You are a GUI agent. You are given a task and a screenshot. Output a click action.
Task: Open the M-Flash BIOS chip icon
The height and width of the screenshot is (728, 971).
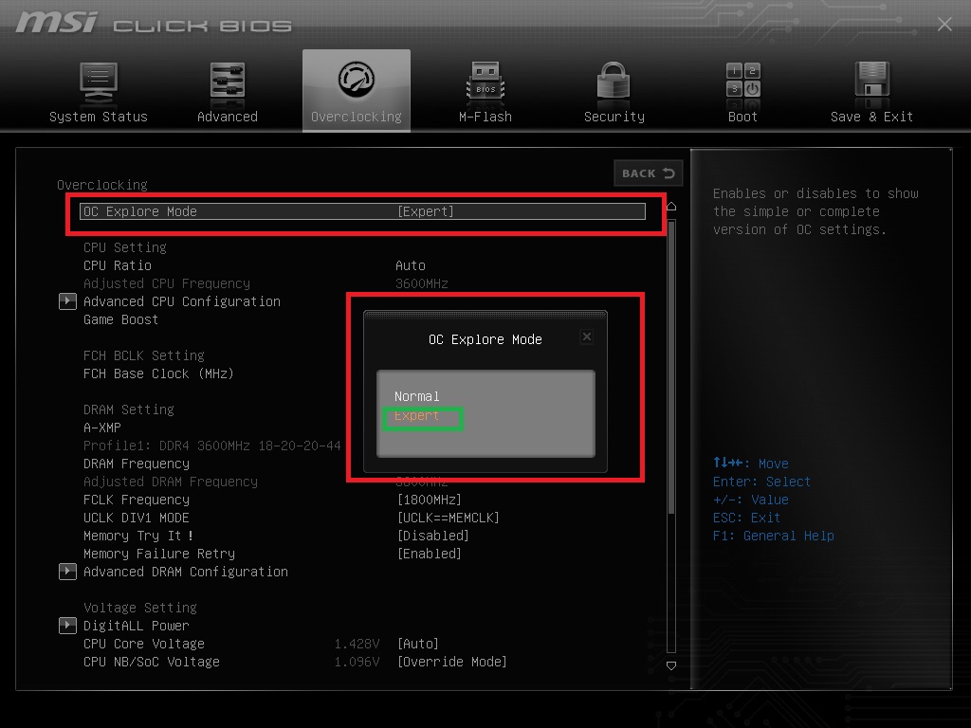(x=485, y=81)
